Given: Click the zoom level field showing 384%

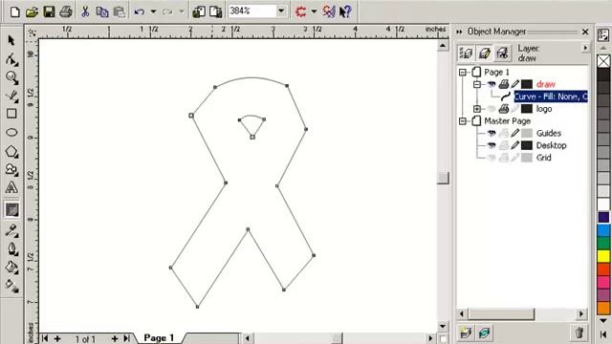Looking at the screenshot, I should pos(251,11).
